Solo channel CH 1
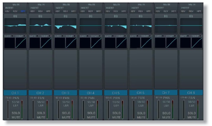The height and width of the screenshot is (126, 212). coord(16,113)
